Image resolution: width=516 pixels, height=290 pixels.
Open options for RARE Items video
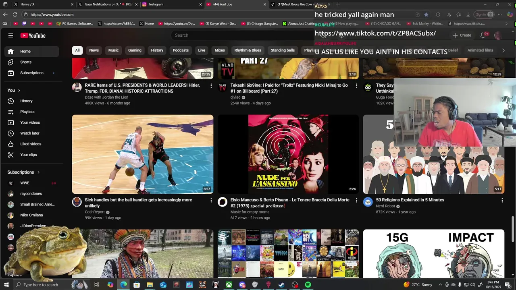pos(211,85)
